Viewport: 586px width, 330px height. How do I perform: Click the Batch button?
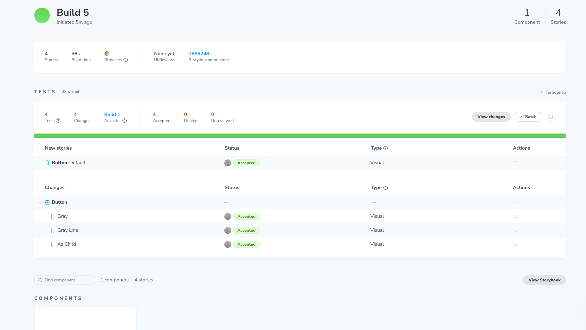[528, 117]
